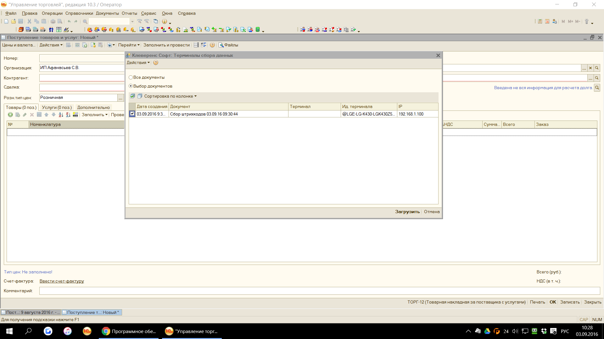Click Загрузить button in dialog
This screenshot has width=604, height=339.
[407, 212]
